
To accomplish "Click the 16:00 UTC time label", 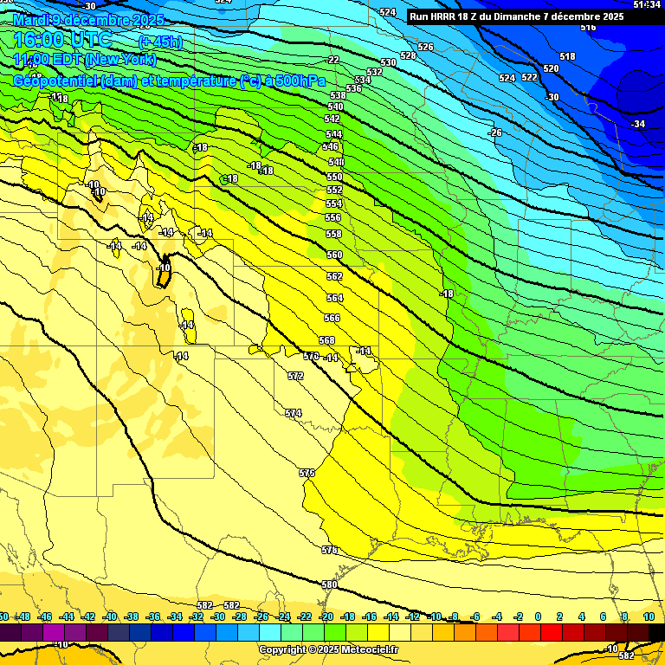I will tap(62, 40).
